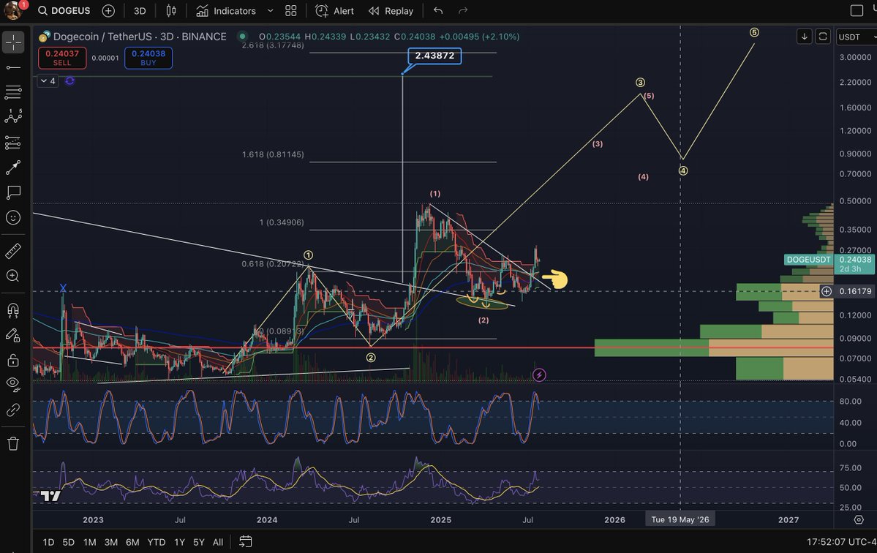Click the 17:52:07 UTC-4 timezone clock
The height and width of the screenshot is (553, 877).
[x=841, y=542]
